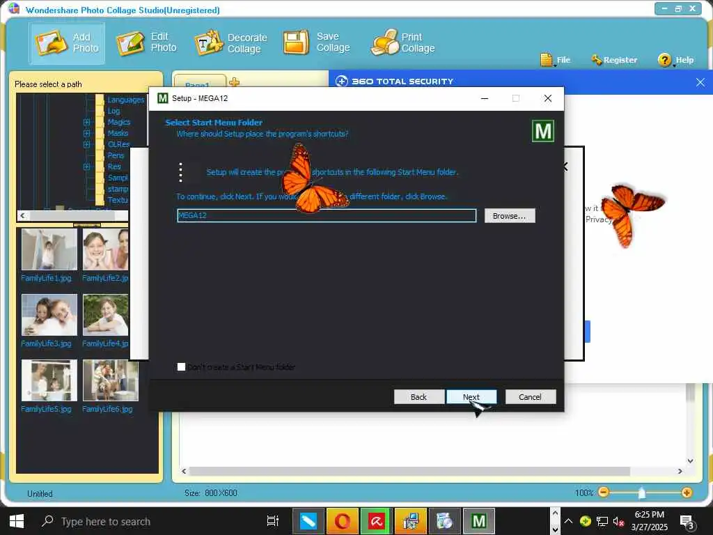The height and width of the screenshot is (535, 713).
Task: Click Next in MEGA12 setup
Action: [471, 396]
